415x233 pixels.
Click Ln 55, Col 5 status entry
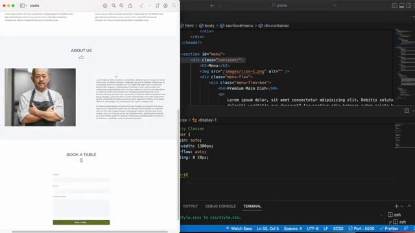(x=268, y=228)
